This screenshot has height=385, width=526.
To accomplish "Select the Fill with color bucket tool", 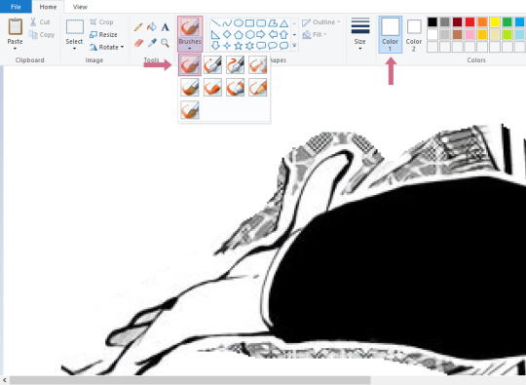I will point(152,27).
